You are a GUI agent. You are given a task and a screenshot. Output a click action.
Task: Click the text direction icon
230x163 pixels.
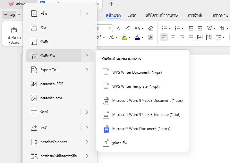[x=222, y=28]
